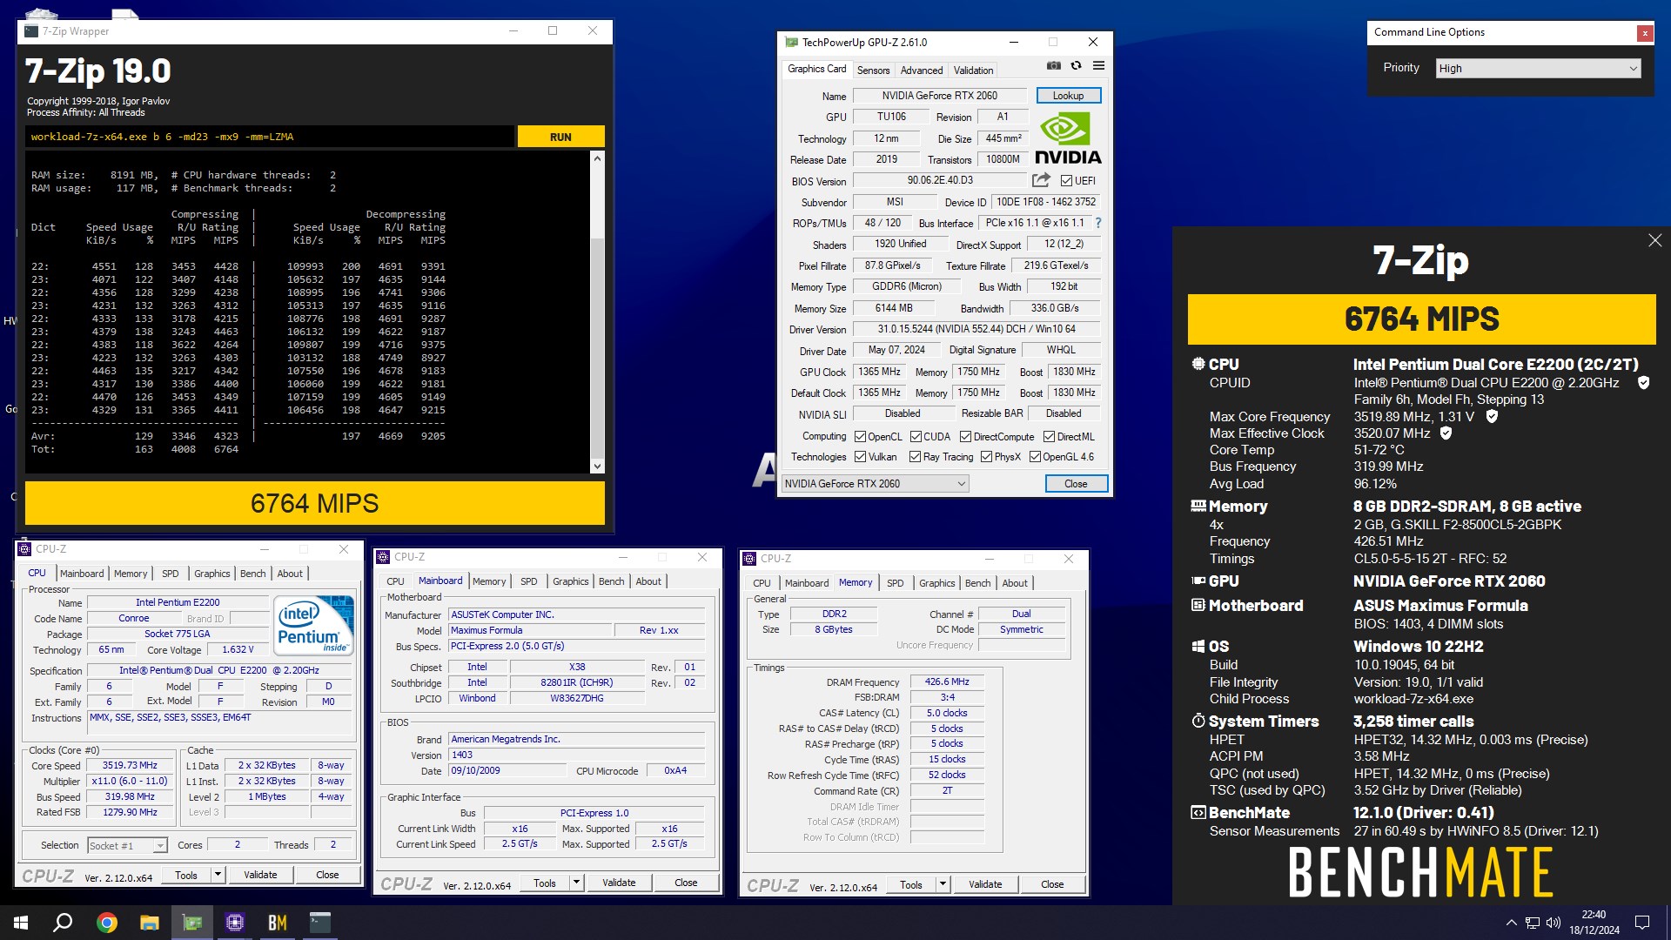Click 7-Zip output scrollbar down arrow
This screenshot has width=1671, height=940.
[597, 467]
